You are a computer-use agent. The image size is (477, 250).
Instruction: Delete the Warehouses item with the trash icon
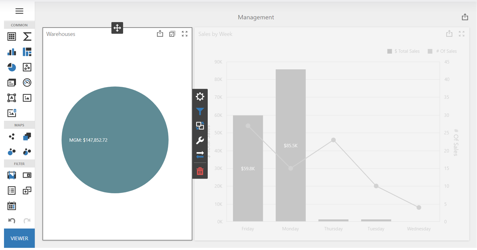click(x=200, y=171)
